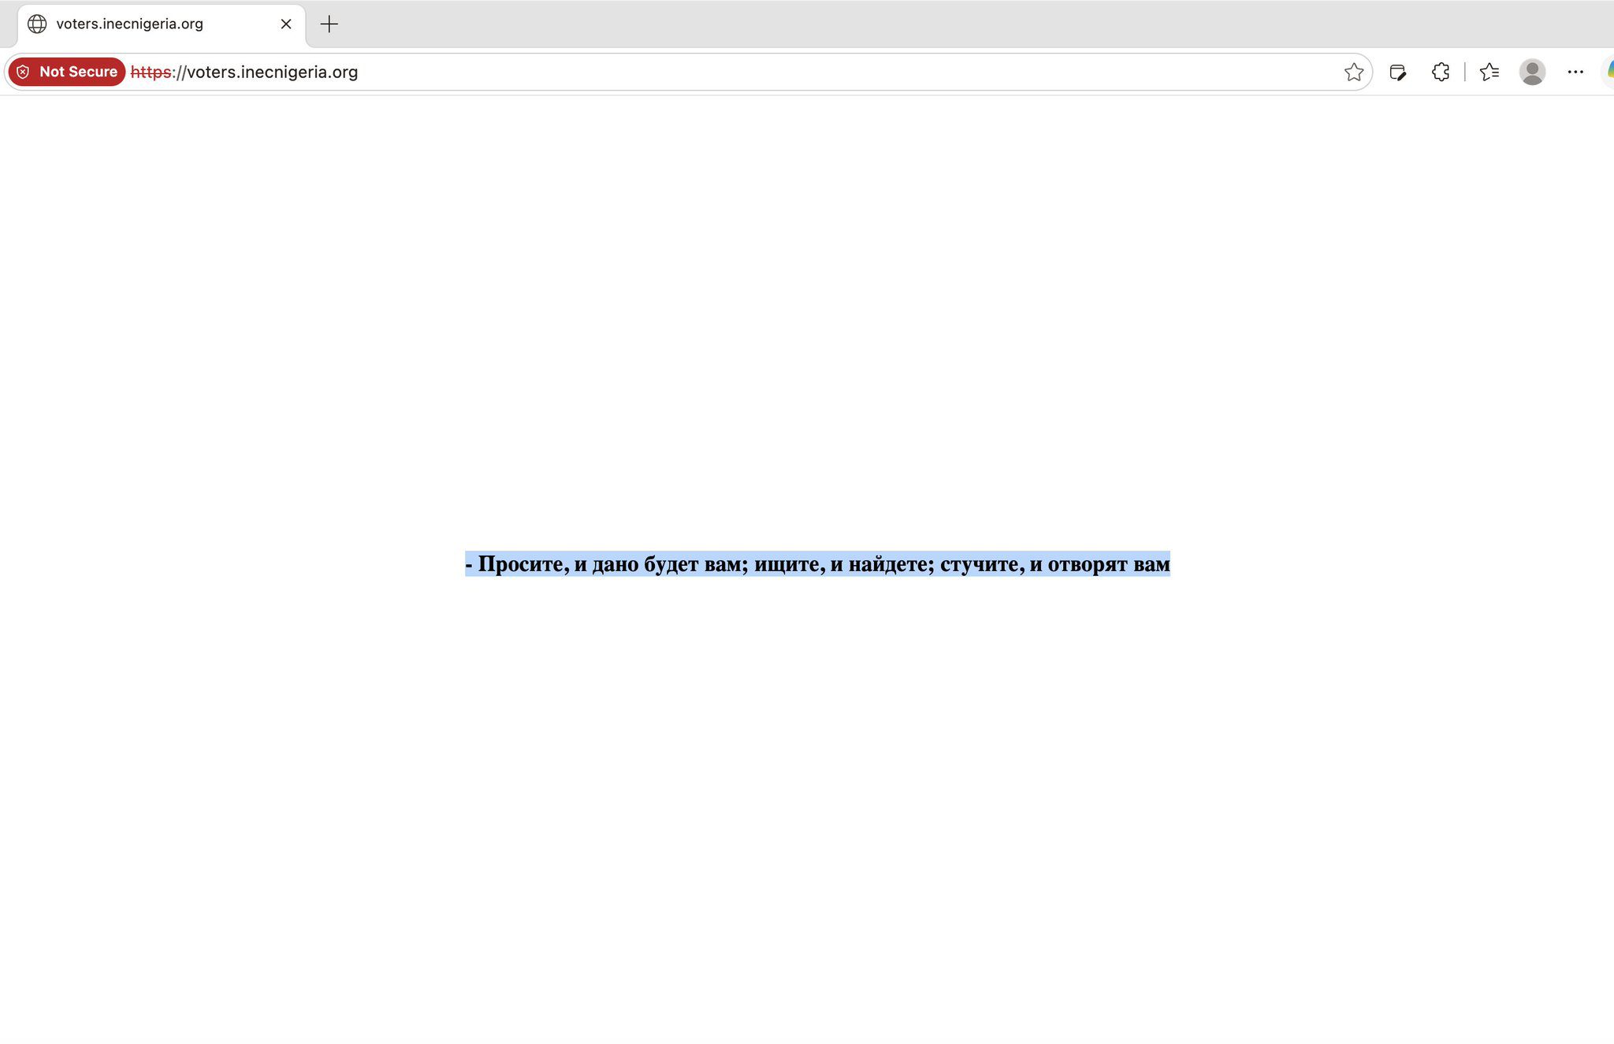The image size is (1614, 1044).
Task: Add this page to favorites star
Action: tap(1354, 72)
